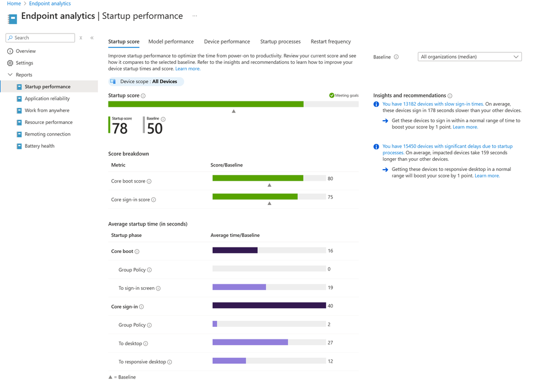Click the To desktop info icon

146,344
